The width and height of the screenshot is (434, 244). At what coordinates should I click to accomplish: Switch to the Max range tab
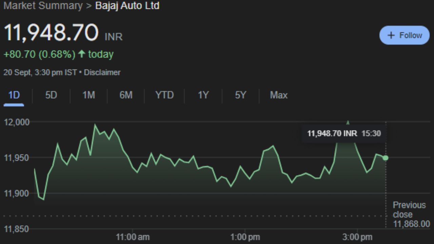click(x=279, y=95)
